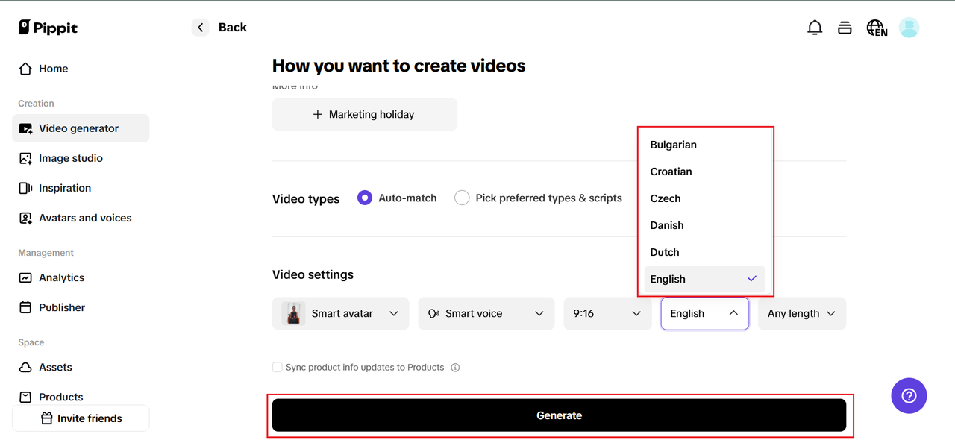Click the globe language icon
Viewport: 955px width, 443px height.
tap(876, 28)
